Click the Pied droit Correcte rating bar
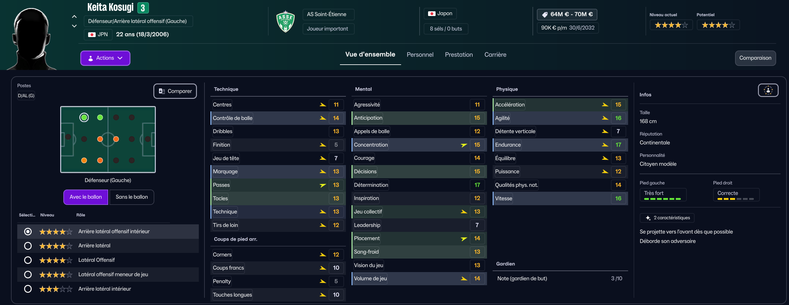Screen dimensions: 789x305 [736, 199]
